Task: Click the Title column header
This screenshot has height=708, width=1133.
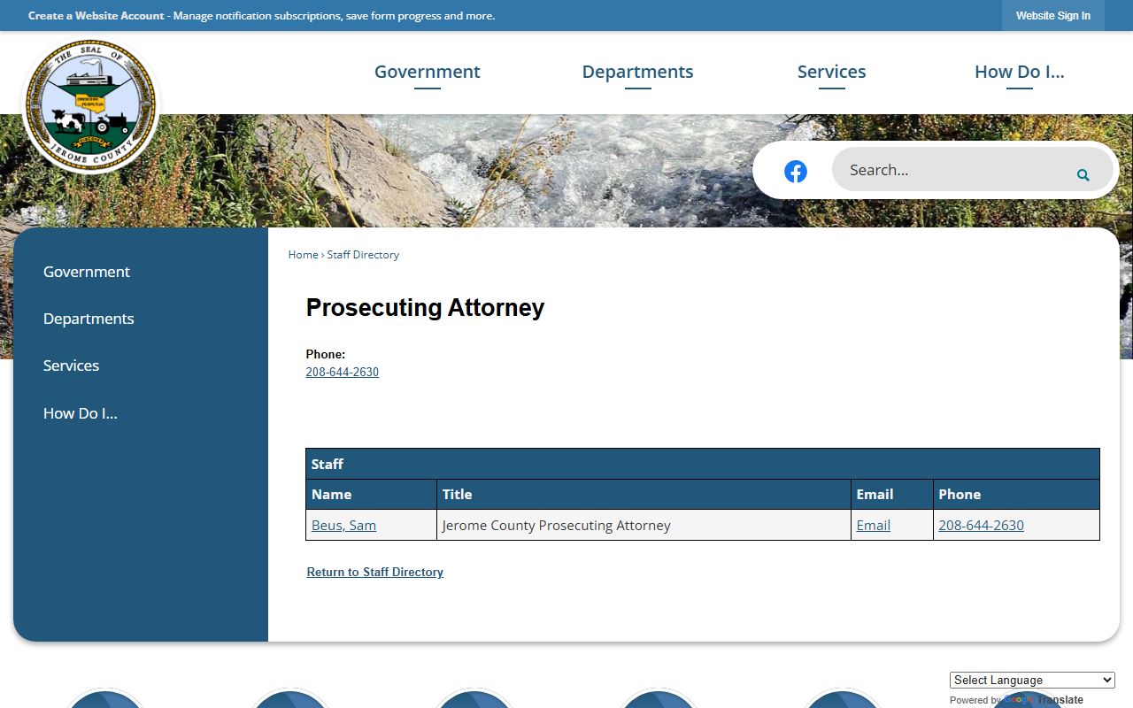Action: click(x=644, y=495)
